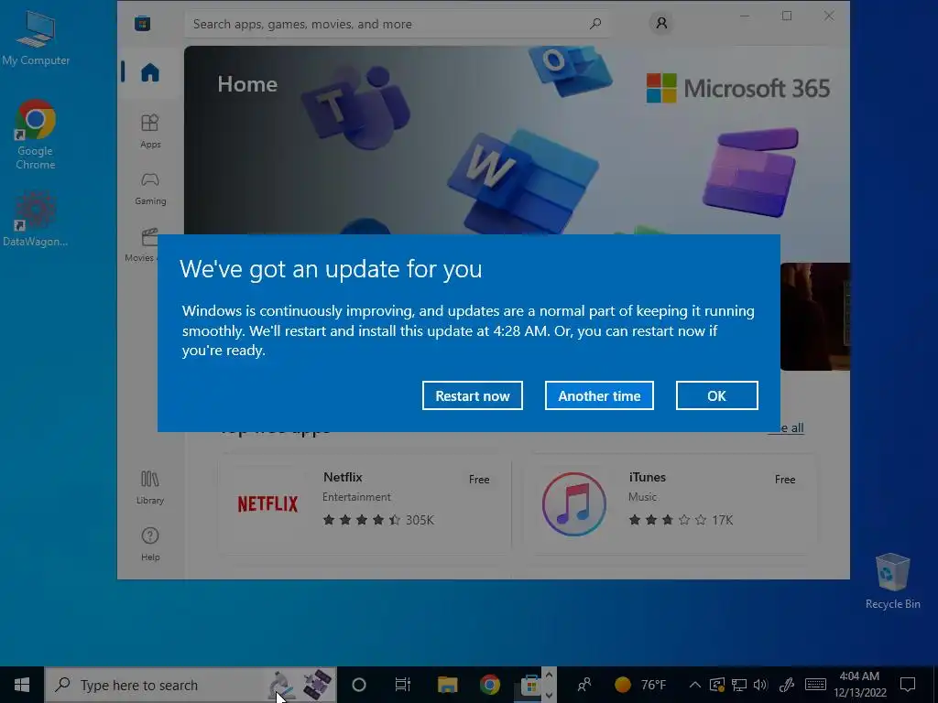938x703 pixels.
Task: Open My Computer desktop icon
Action: [36, 38]
